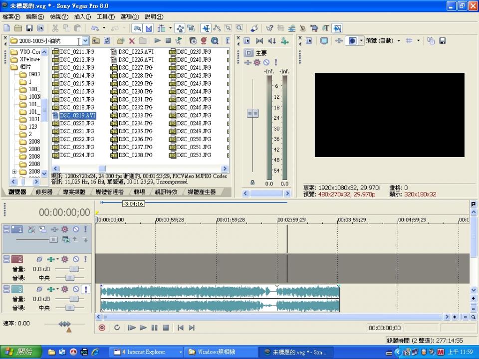Switch to the 轉場 tab
The image size is (479, 359).
tap(139, 192)
